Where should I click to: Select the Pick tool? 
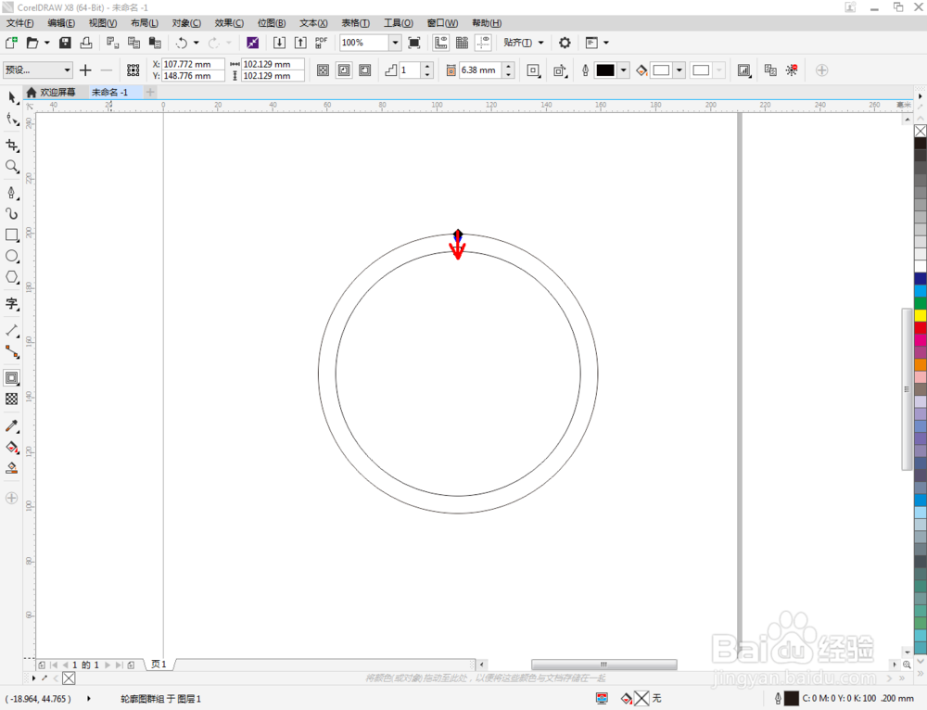[12, 98]
